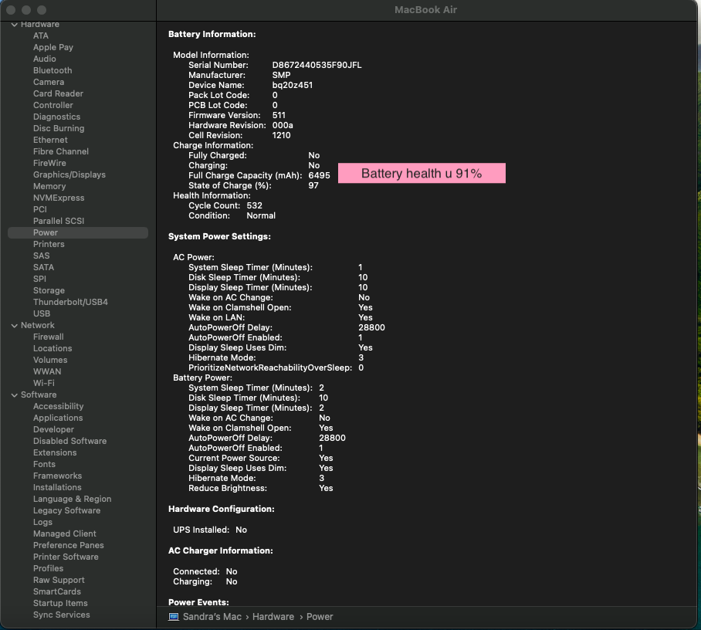Select Raw Support in the sidebar

[x=59, y=581]
